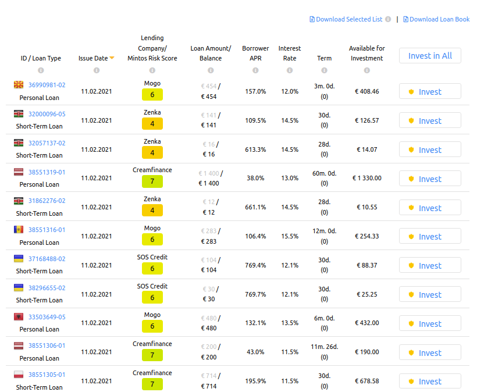Invest in SOS Credit loan 38296655-02

point(430,294)
